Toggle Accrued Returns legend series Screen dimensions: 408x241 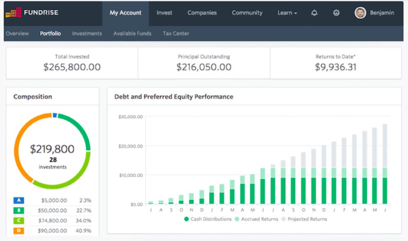pos(256,219)
